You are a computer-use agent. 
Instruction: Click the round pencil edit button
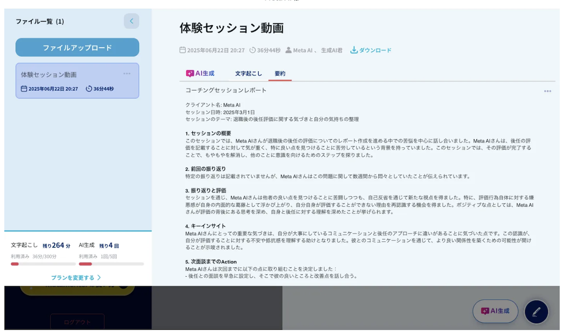[536, 311]
